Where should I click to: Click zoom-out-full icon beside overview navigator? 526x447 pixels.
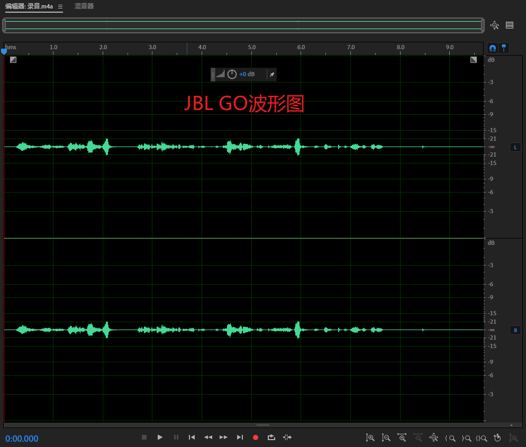494,25
